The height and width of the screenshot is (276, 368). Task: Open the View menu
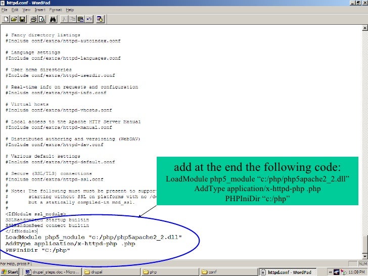26,10
